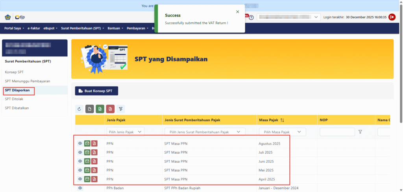The width and height of the screenshot is (403, 192).
Task: Click the red PDF export icon in the table toolbar
Action: [x=111, y=109]
